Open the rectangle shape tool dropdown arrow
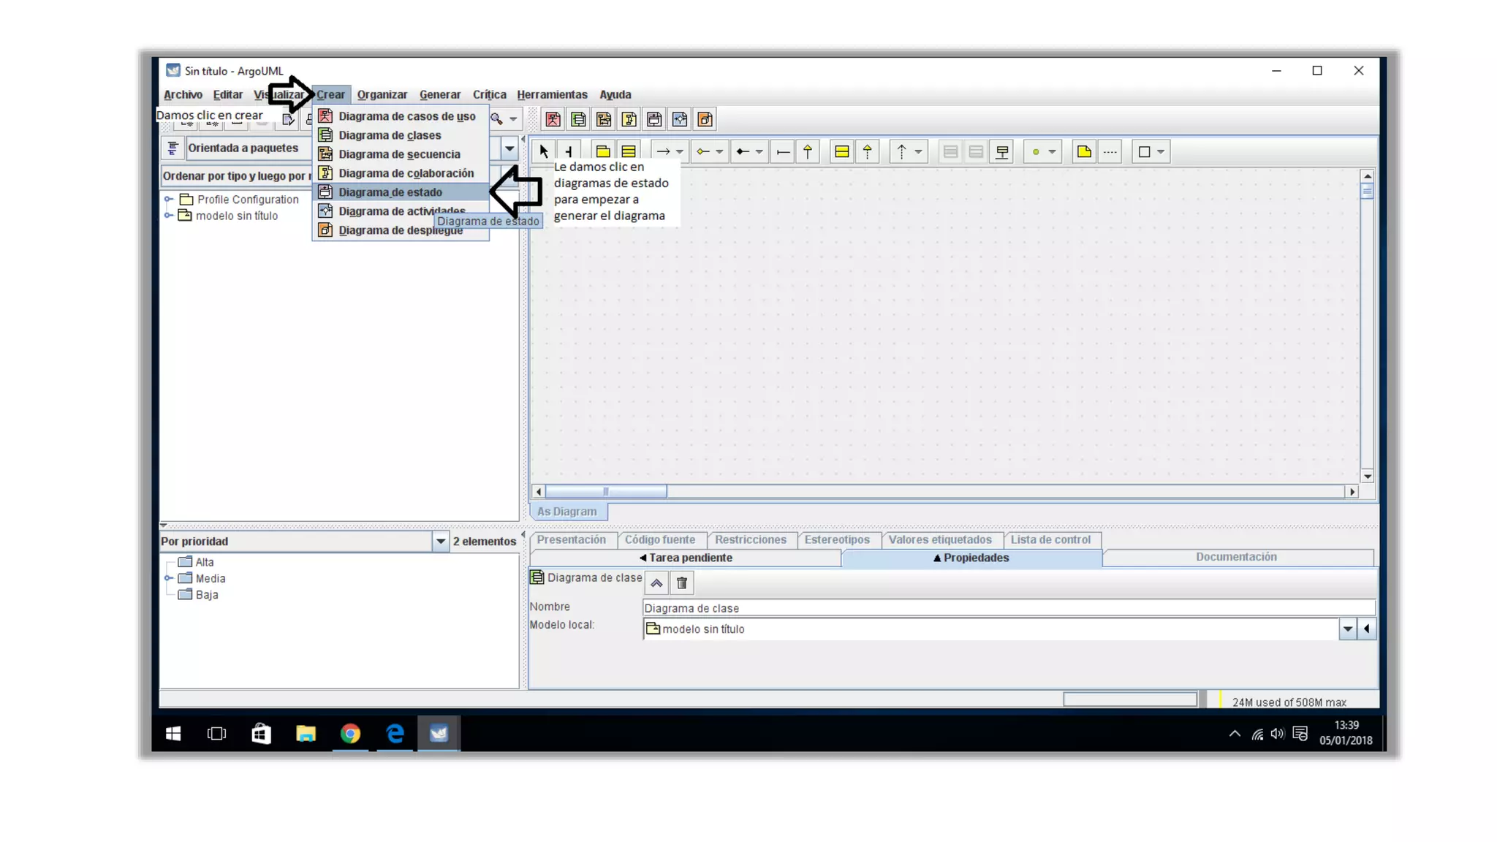1497x842 pixels. tap(1161, 152)
